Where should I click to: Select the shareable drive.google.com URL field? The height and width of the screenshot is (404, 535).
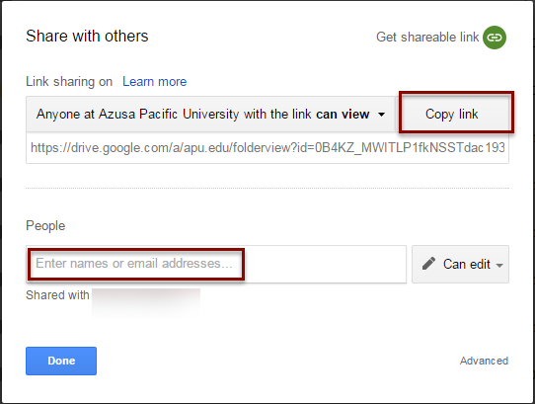(267, 148)
